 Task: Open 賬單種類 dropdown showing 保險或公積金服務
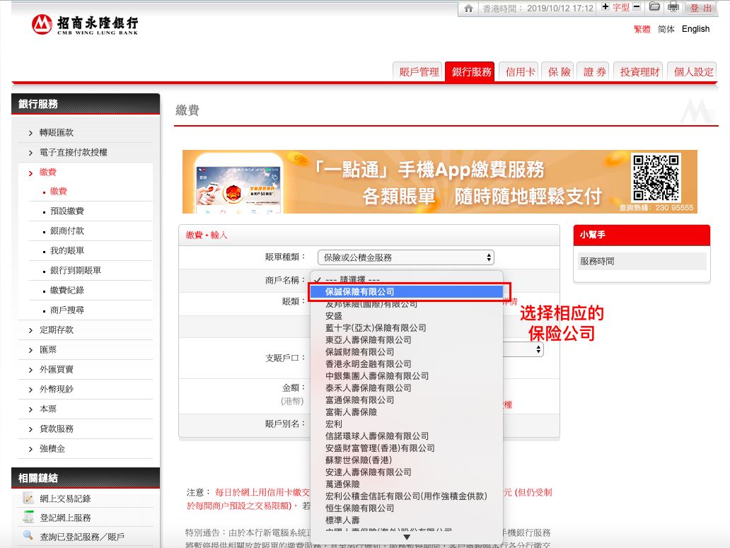pyautogui.click(x=405, y=257)
